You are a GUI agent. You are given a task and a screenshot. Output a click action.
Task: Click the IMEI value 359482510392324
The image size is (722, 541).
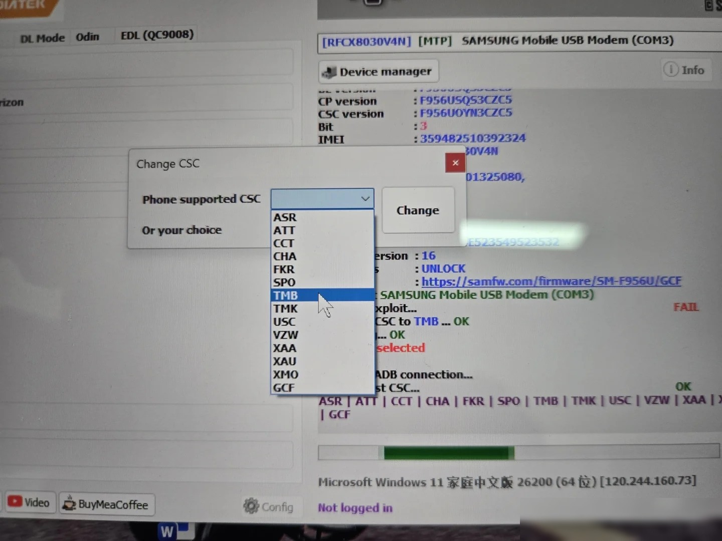pyautogui.click(x=473, y=138)
